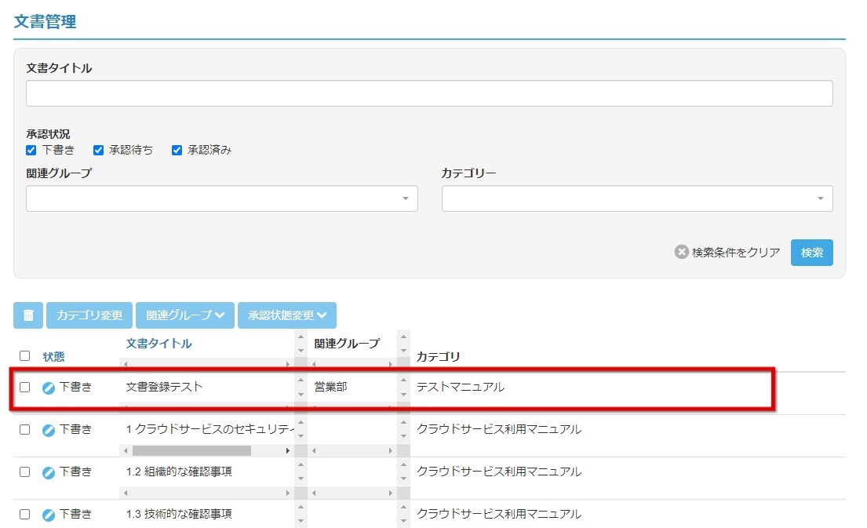Click the blue 検索 search button
The width and height of the screenshot is (867, 528).
click(812, 253)
